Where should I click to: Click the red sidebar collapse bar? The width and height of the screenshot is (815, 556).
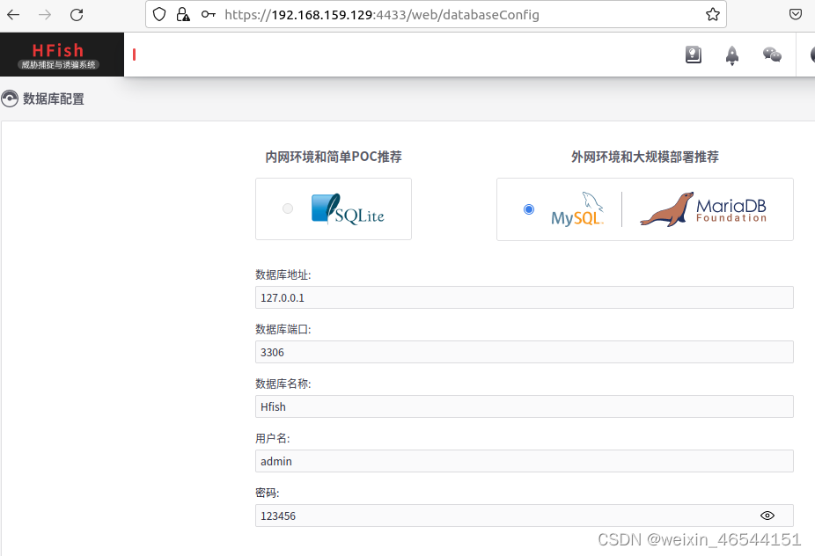(x=134, y=55)
